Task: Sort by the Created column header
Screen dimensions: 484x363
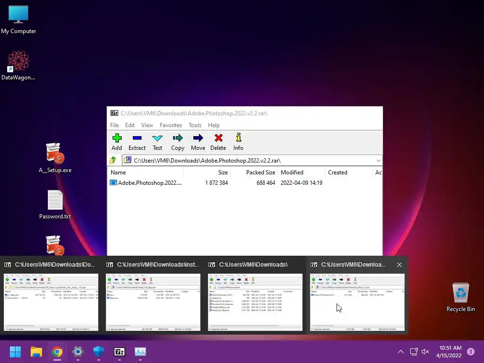Action: [x=349, y=172]
